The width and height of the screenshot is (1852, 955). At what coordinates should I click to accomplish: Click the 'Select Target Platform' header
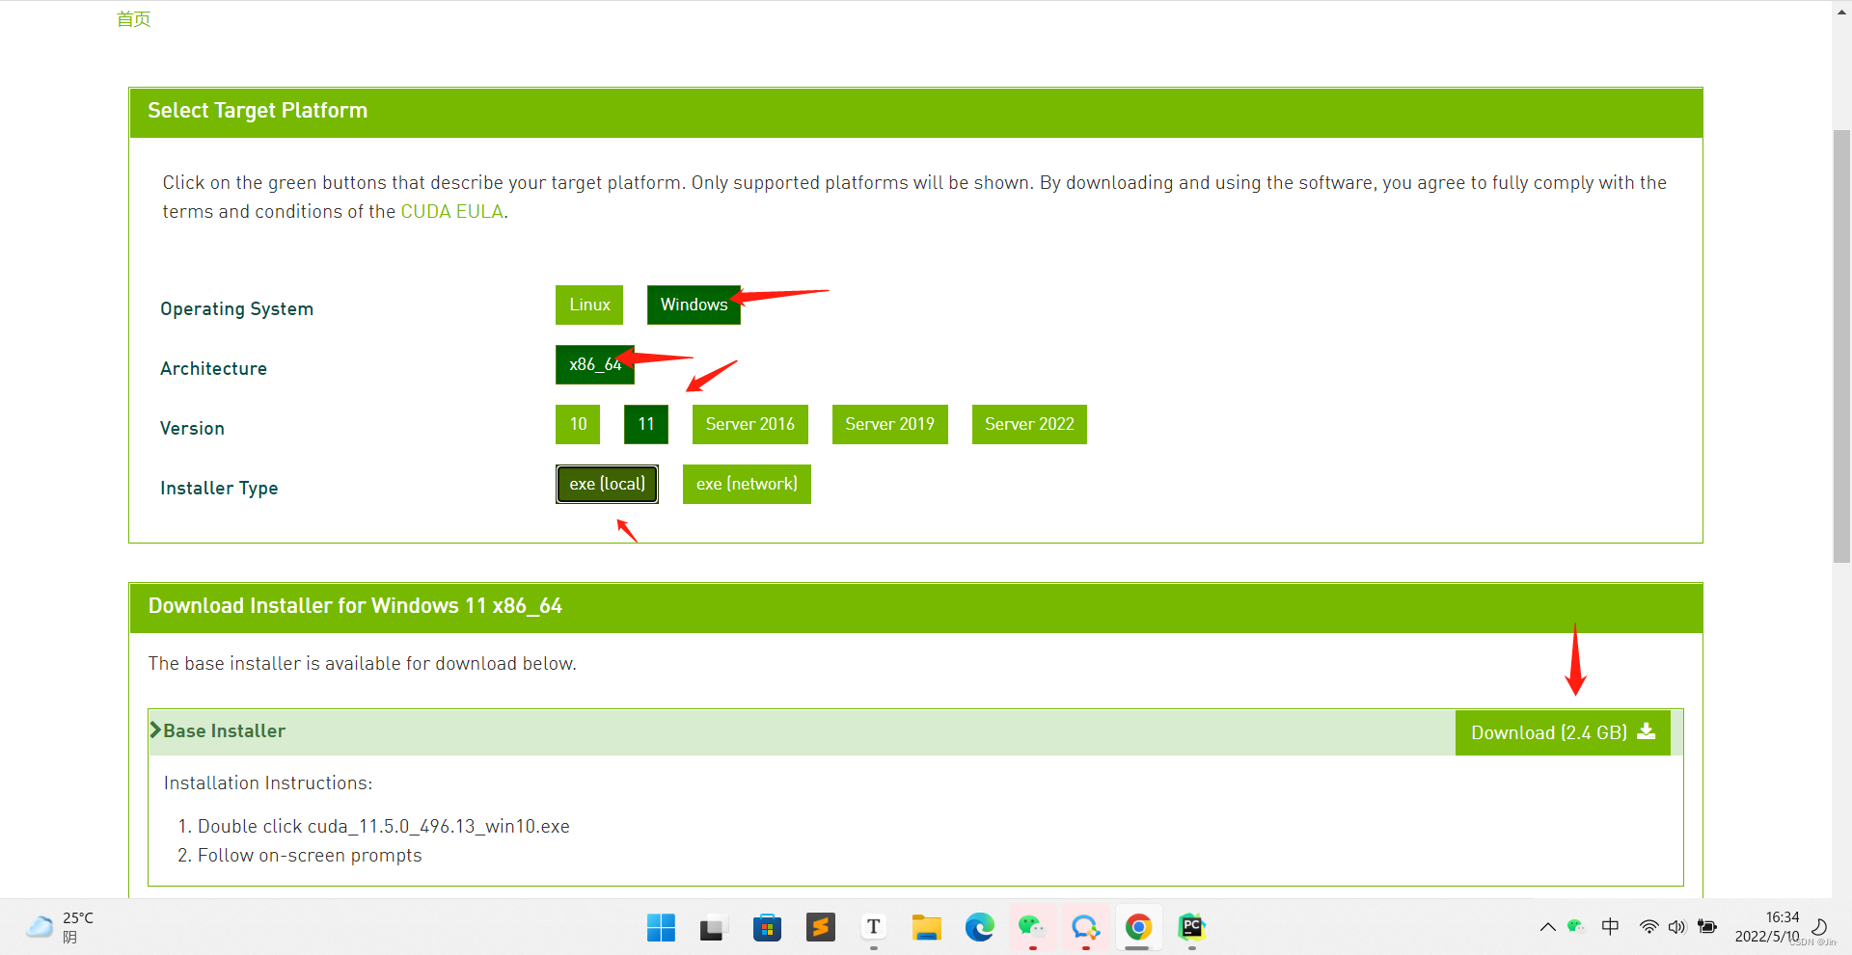[258, 111]
